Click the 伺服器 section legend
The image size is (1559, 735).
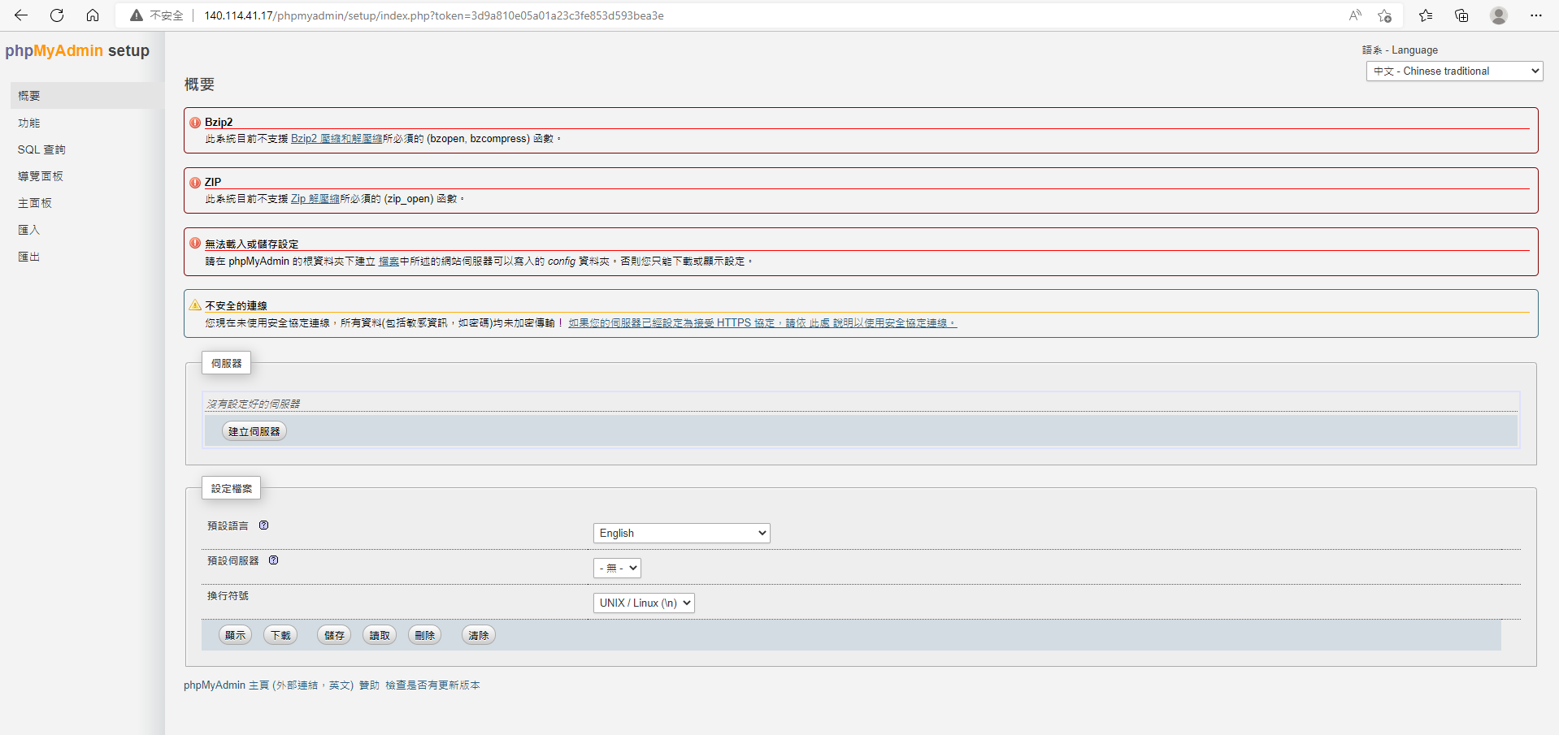[227, 363]
